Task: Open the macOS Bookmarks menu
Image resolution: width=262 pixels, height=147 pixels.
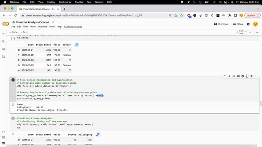Action: [x=65, y=2]
